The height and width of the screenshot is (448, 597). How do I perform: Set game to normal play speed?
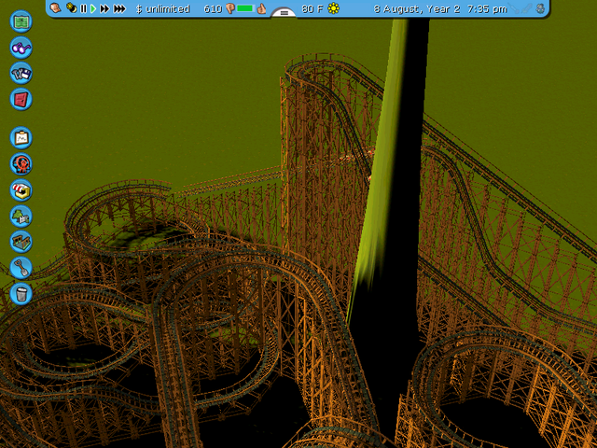point(93,8)
